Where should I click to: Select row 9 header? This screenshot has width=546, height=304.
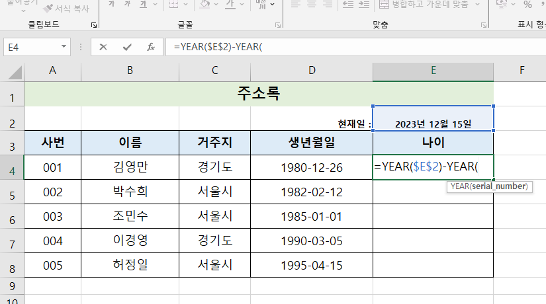(12, 286)
